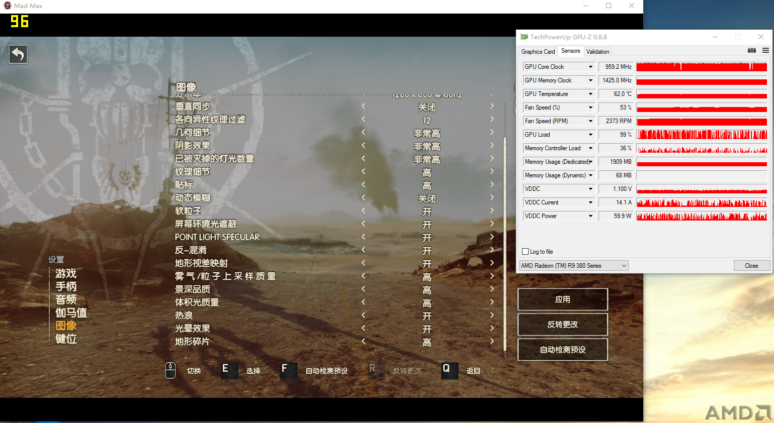The image size is (774, 423).
Task: Click right arrow for 景深品质 setting
Action: (x=492, y=289)
